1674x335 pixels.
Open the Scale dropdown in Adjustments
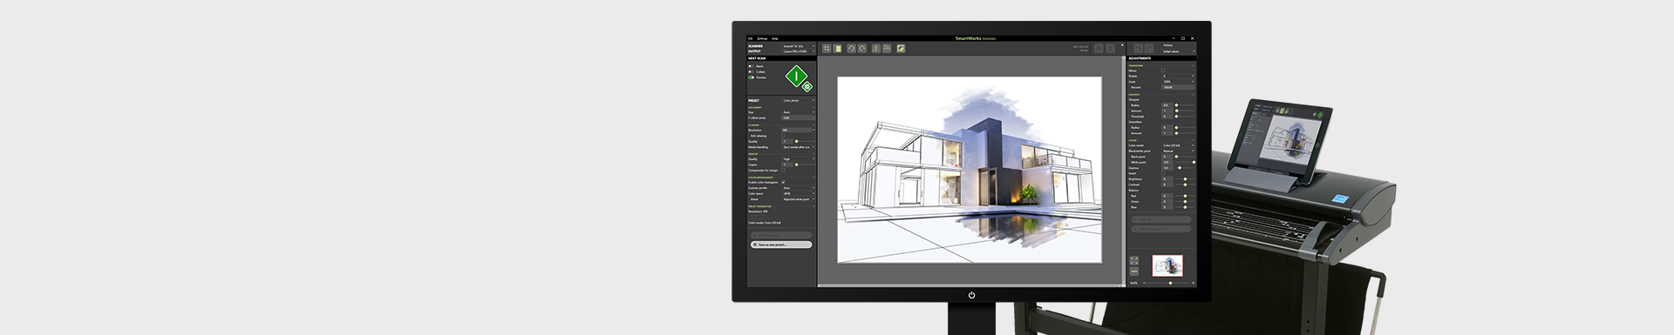click(1178, 82)
